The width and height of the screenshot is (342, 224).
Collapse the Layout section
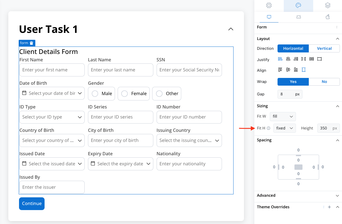[338, 39]
